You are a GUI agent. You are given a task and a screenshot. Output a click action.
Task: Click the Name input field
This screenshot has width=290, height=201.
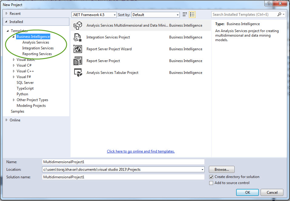[123, 162]
